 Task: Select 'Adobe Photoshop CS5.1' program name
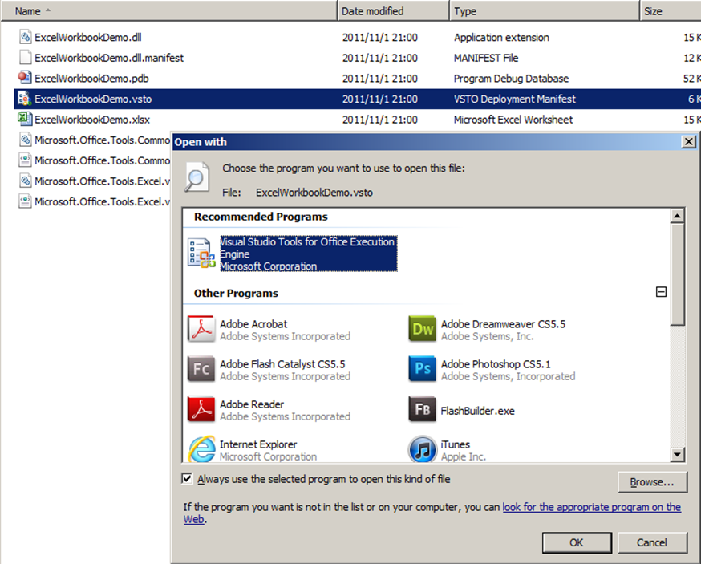pyautogui.click(x=496, y=364)
